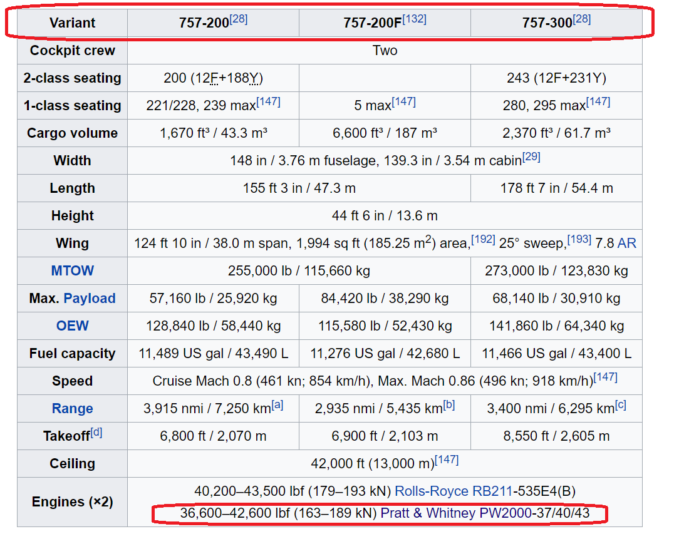The width and height of the screenshot is (674, 539).
Task: Open footnote [c] after 6,295 km
Action: [620, 404]
